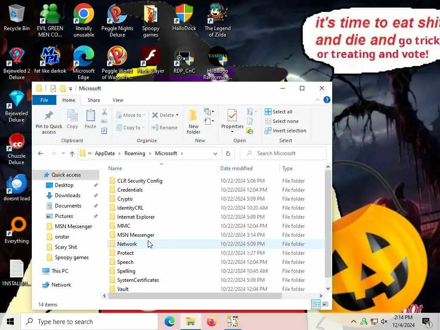The width and height of the screenshot is (440, 330).
Task: Launch 'doesnt load' Thunderbird shortcut
Action: coord(17,187)
